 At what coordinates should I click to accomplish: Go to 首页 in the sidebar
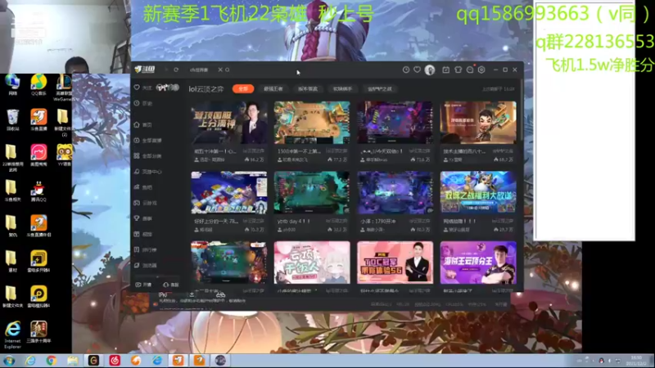pos(143,125)
